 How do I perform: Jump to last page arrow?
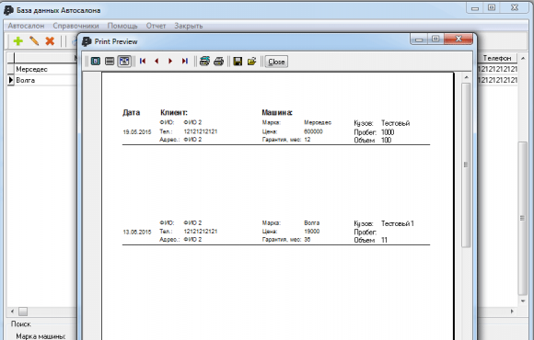click(x=184, y=62)
